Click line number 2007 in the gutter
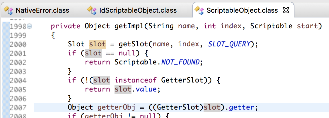The image size is (329, 118). 18,107
